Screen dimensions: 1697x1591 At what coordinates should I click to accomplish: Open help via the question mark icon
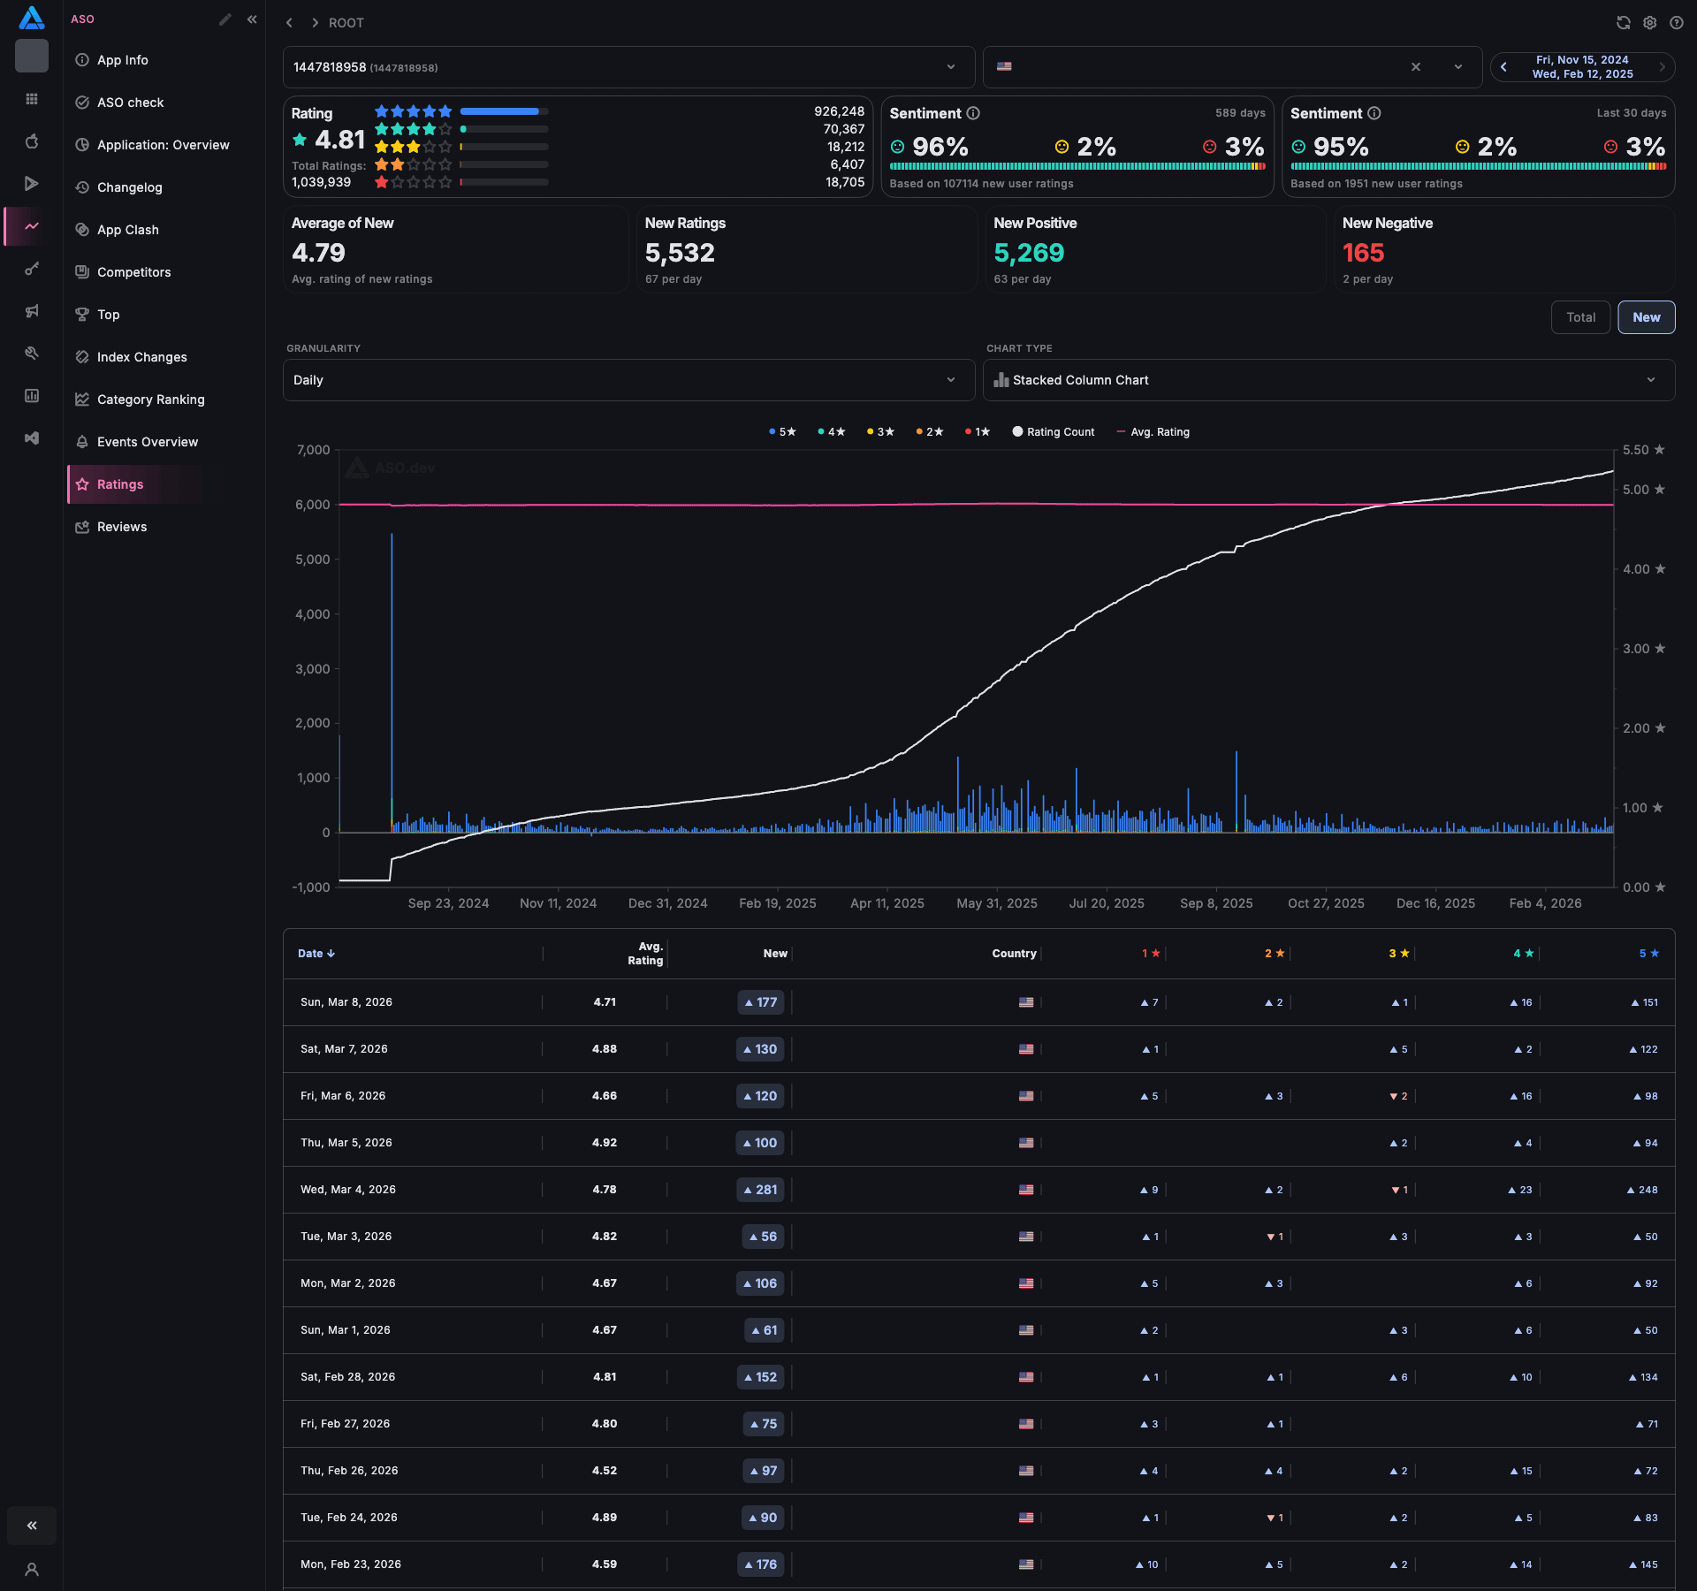[1677, 23]
